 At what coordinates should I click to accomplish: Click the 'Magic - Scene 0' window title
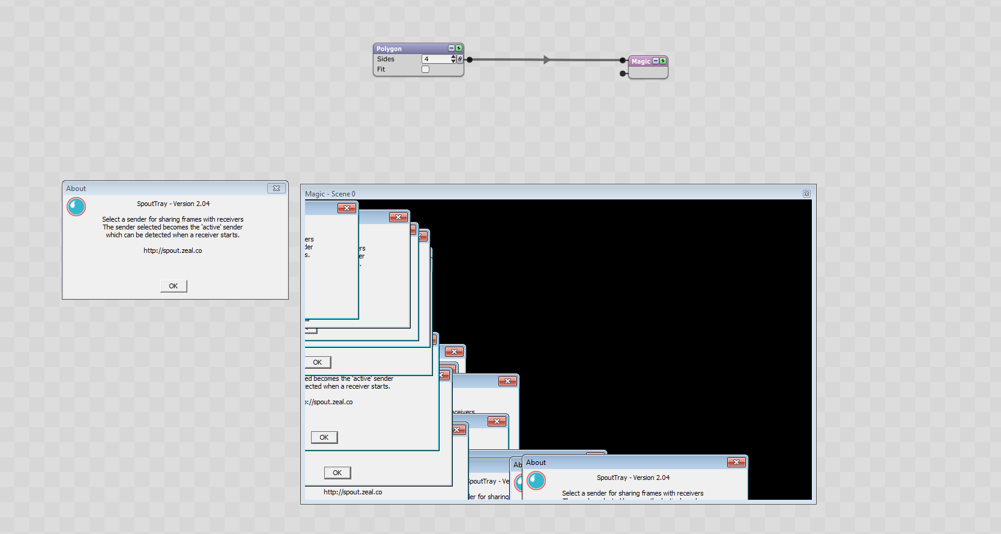point(330,194)
